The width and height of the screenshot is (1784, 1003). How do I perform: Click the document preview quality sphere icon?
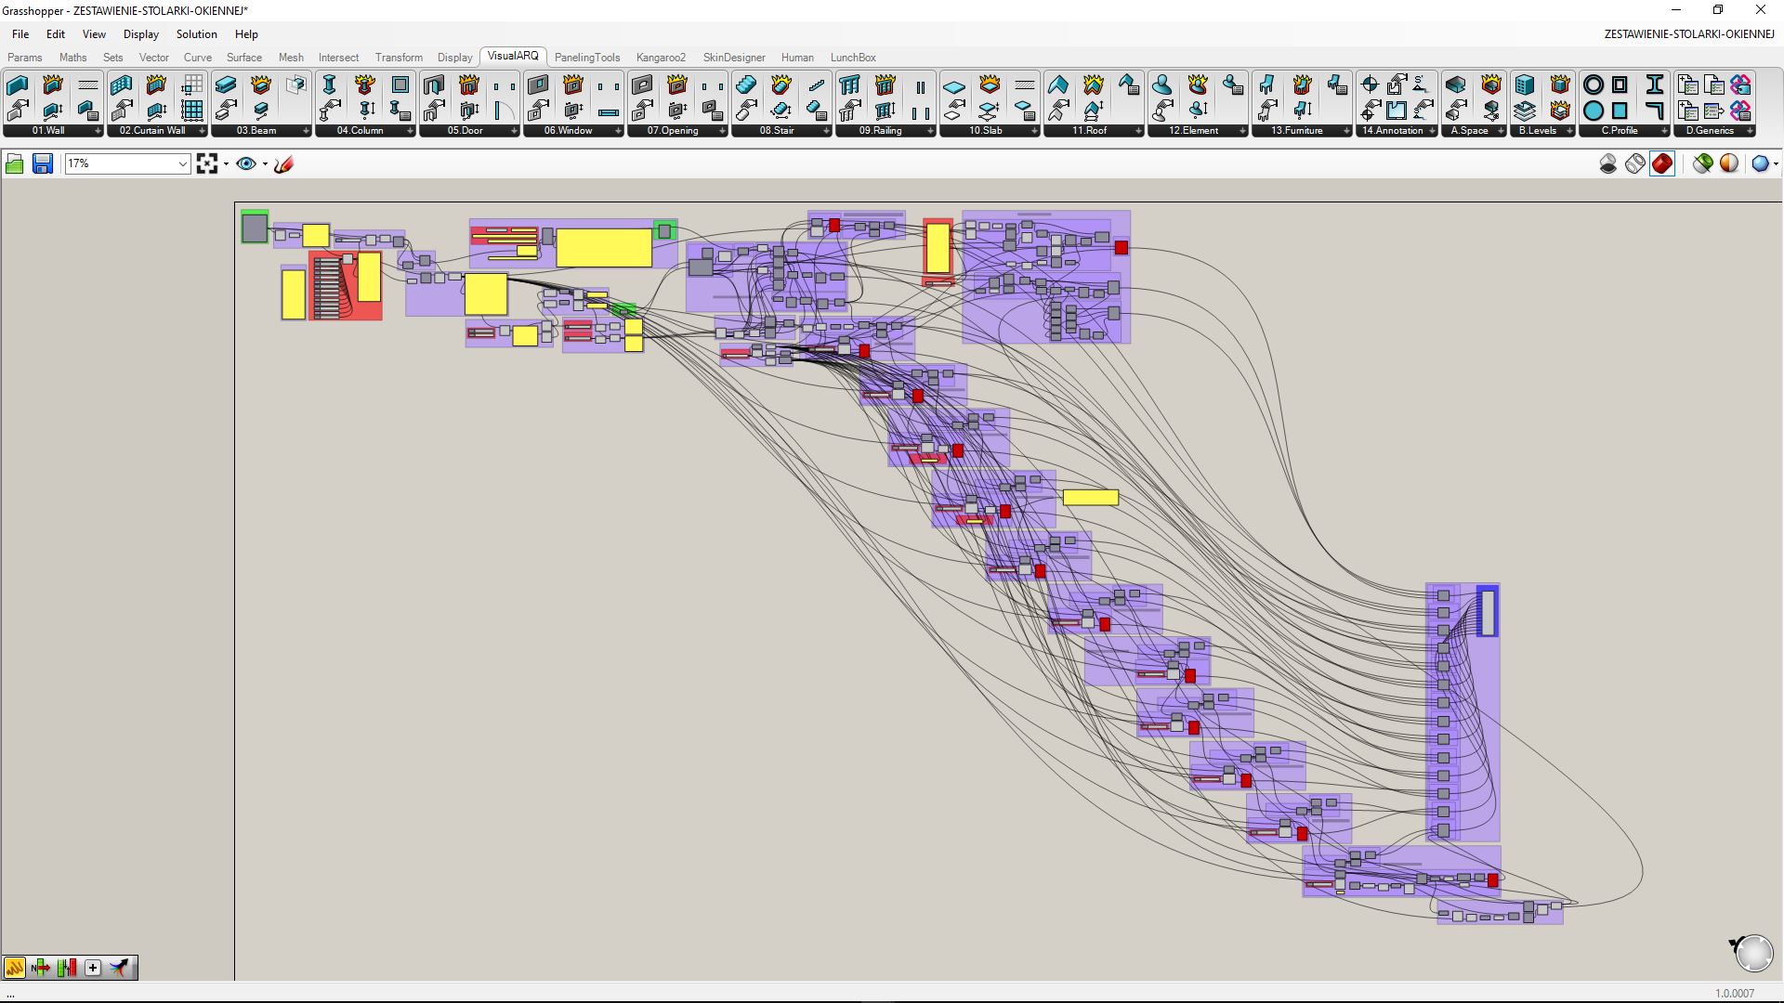tap(1760, 164)
